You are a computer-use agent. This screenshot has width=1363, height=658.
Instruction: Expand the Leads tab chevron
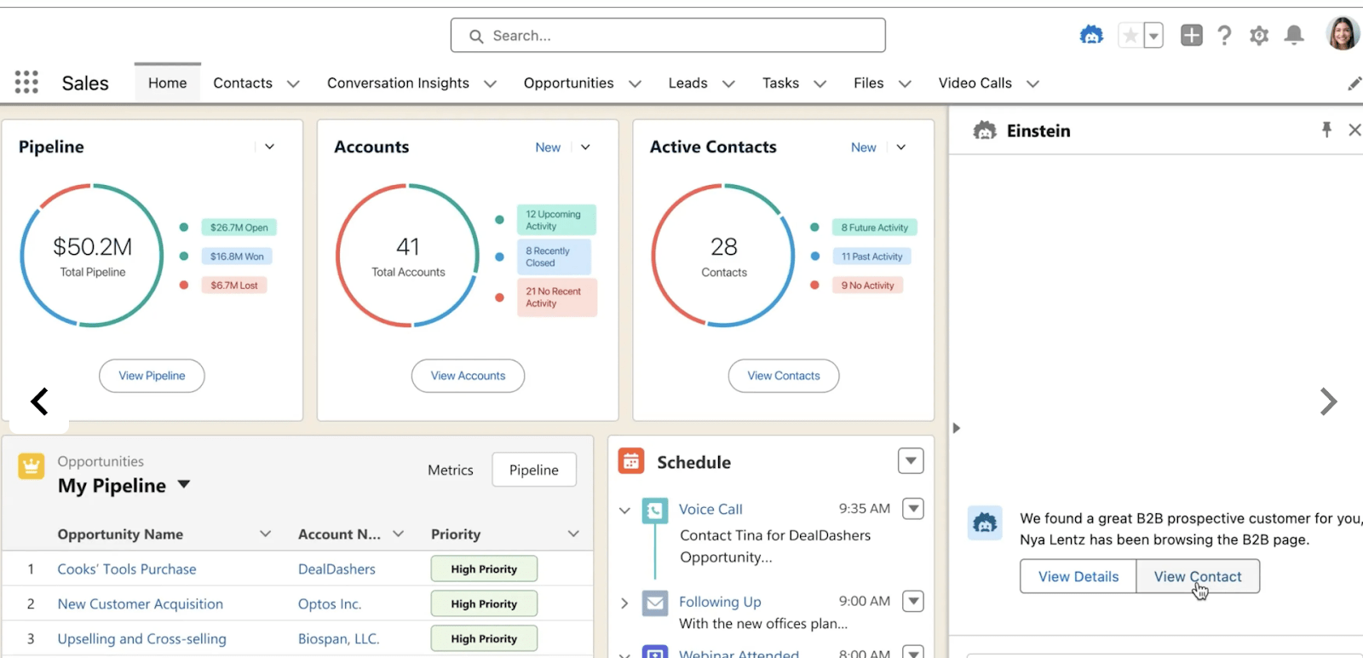tap(728, 84)
